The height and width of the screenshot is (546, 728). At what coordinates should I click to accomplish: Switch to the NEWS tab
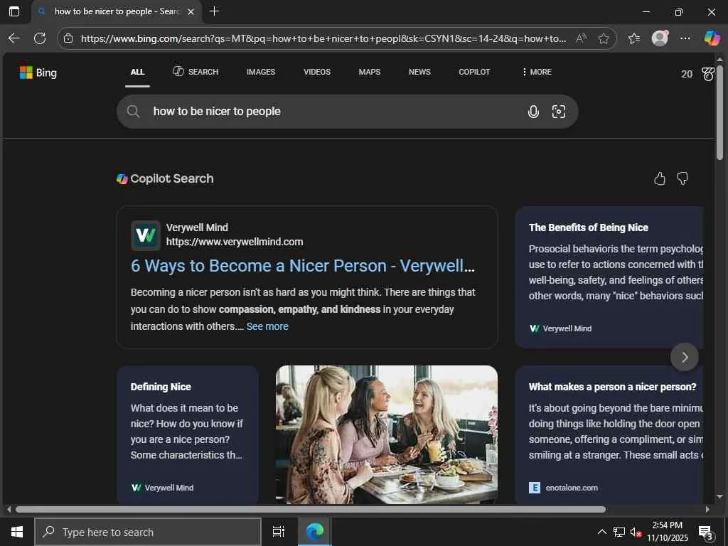coord(419,72)
